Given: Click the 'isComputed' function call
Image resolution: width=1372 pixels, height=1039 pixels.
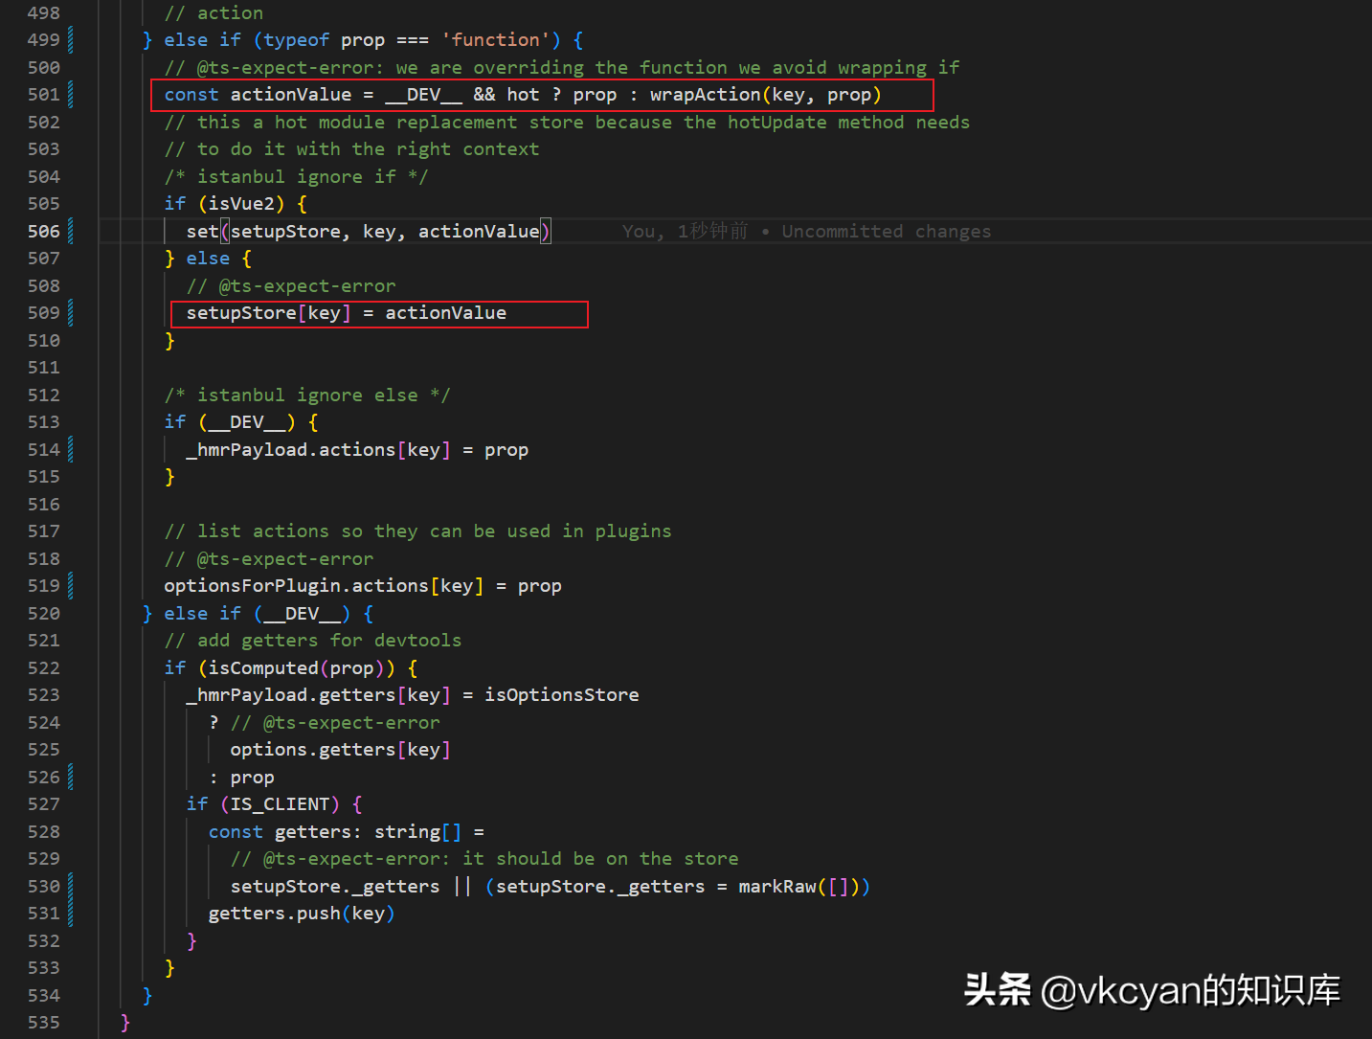Looking at the screenshot, I should tap(263, 668).
